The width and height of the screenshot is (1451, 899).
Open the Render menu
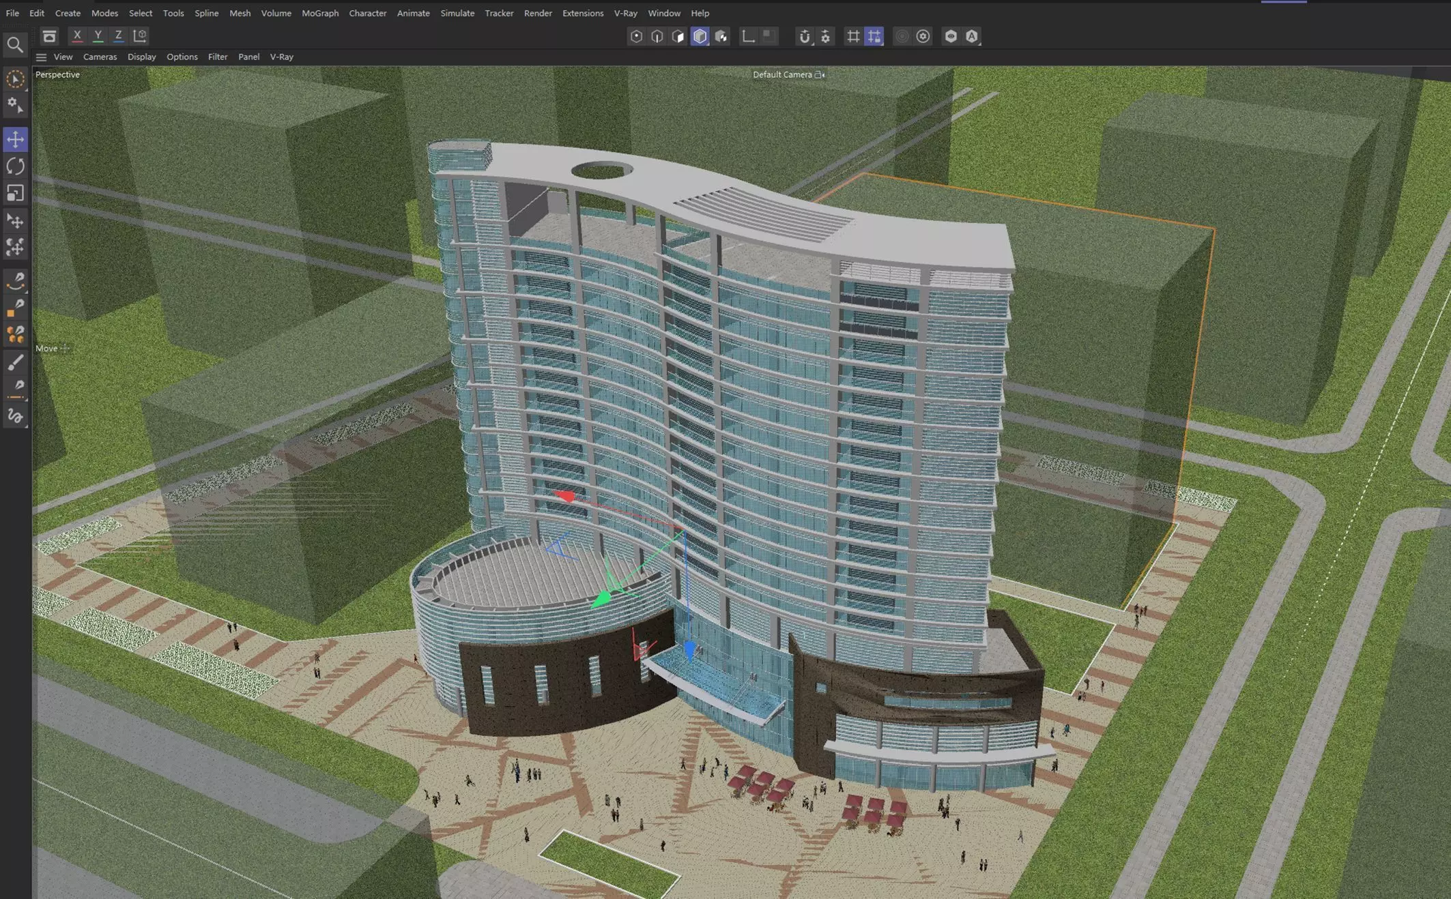[x=538, y=13]
